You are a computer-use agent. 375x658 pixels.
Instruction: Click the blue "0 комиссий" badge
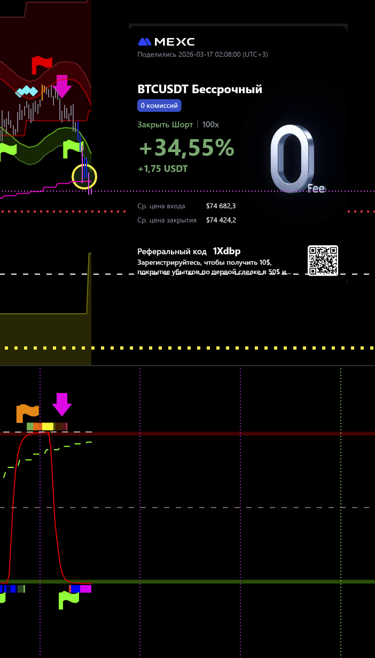tap(159, 105)
